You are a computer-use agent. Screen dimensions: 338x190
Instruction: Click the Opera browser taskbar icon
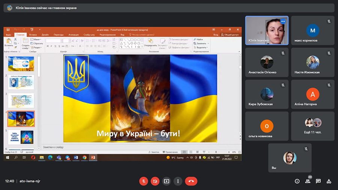click(33, 158)
